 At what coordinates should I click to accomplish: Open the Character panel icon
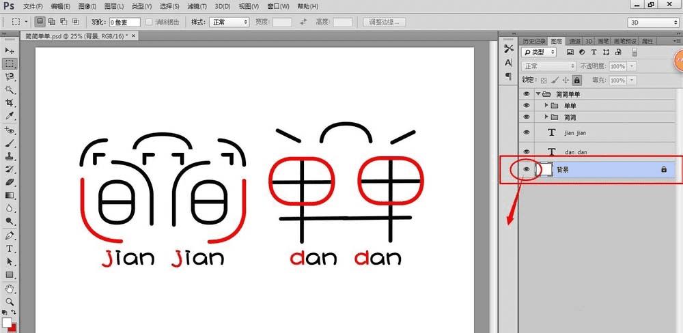pos(509,63)
